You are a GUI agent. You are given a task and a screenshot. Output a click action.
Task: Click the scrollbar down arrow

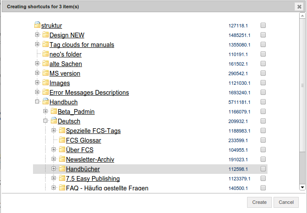coord(302,187)
